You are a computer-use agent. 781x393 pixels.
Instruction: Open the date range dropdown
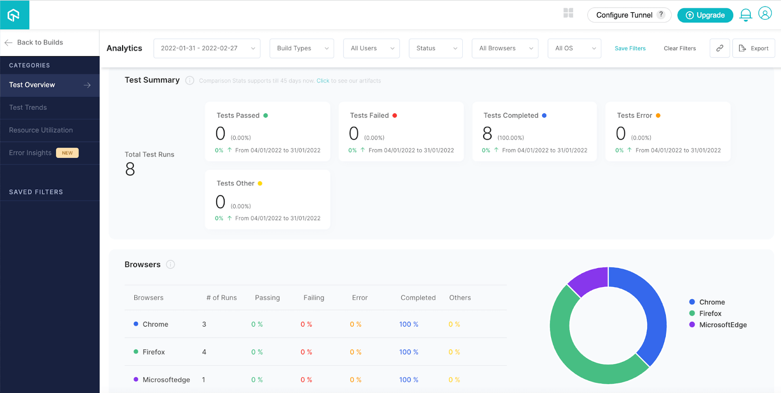207,48
